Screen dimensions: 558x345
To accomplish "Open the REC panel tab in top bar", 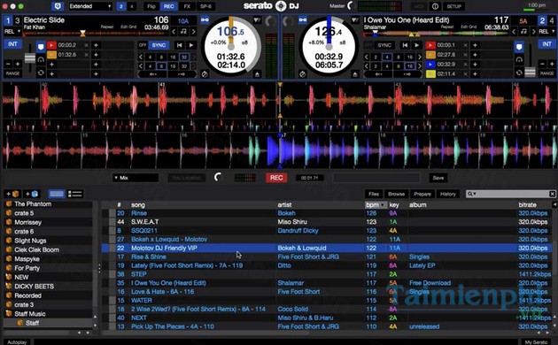I will 168,6.
